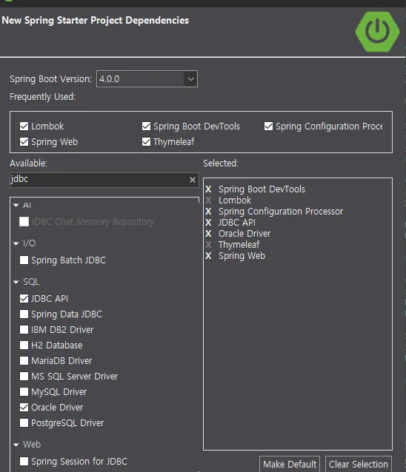Image resolution: width=406 pixels, height=472 pixels.
Task: Remove Spring Web using its X icon
Action: 208,256
